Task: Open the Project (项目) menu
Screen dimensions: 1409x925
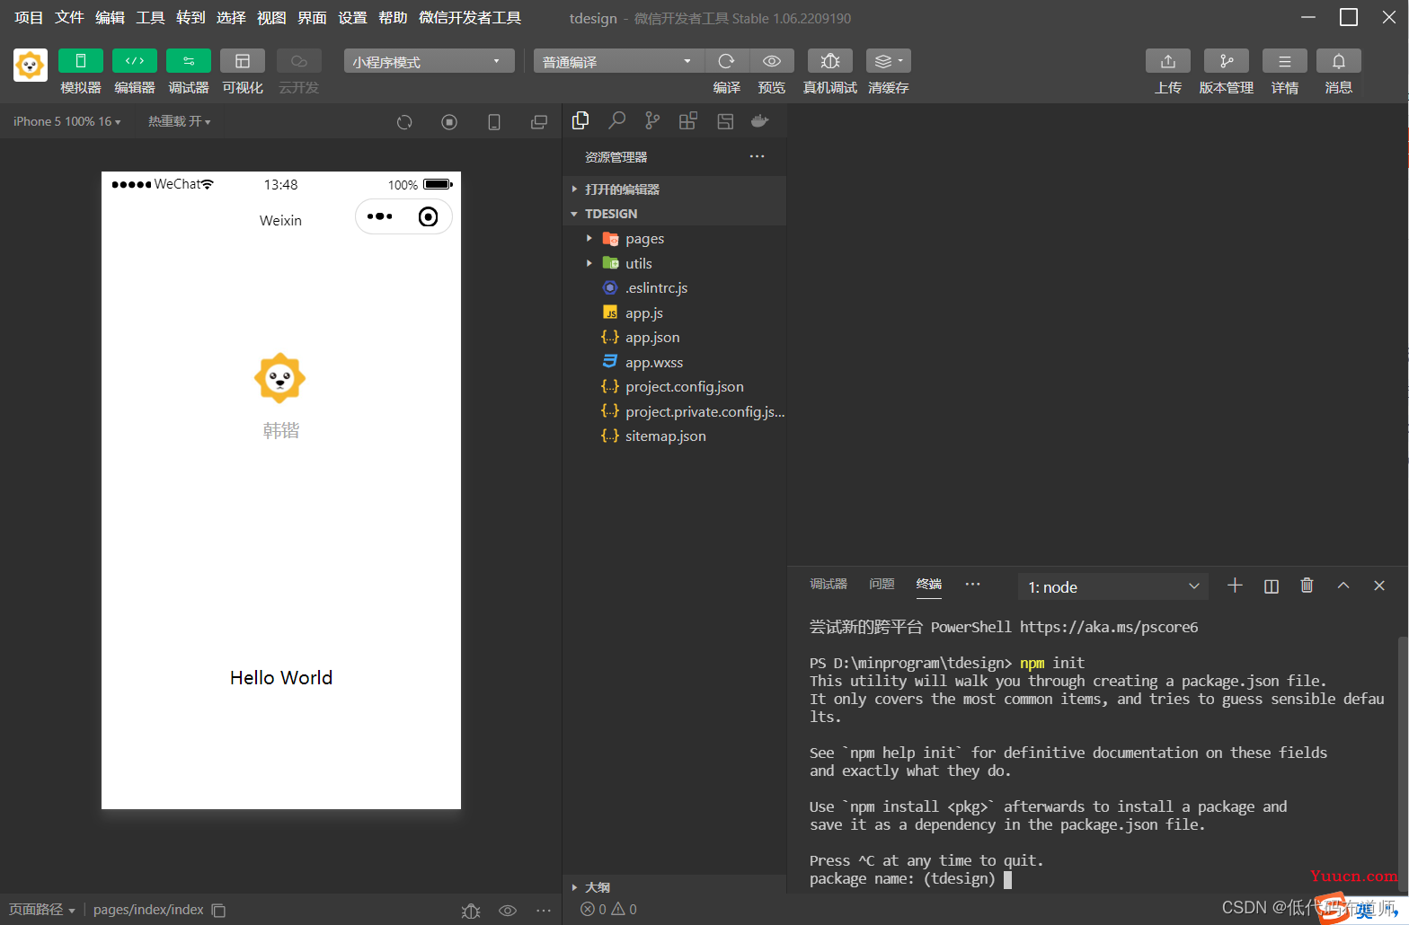Action: 29,18
